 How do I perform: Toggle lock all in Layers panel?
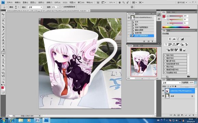click(x=175, y=86)
